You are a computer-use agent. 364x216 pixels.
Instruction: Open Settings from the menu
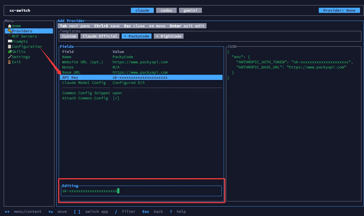[x=29, y=57]
